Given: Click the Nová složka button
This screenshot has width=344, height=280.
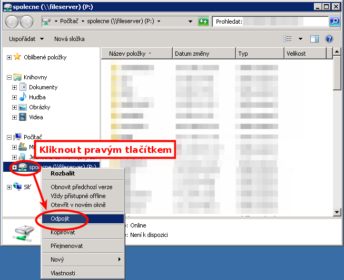Looking at the screenshot, I should point(69,39).
